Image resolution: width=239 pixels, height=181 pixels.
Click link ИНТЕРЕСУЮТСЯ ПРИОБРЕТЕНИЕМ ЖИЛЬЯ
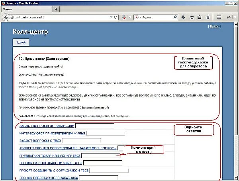[52, 134]
